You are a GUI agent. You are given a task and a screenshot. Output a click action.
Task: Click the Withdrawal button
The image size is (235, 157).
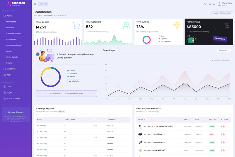tap(220, 39)
